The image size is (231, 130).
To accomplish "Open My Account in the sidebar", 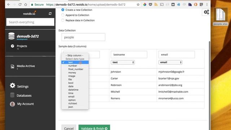I will click(26, 104).
